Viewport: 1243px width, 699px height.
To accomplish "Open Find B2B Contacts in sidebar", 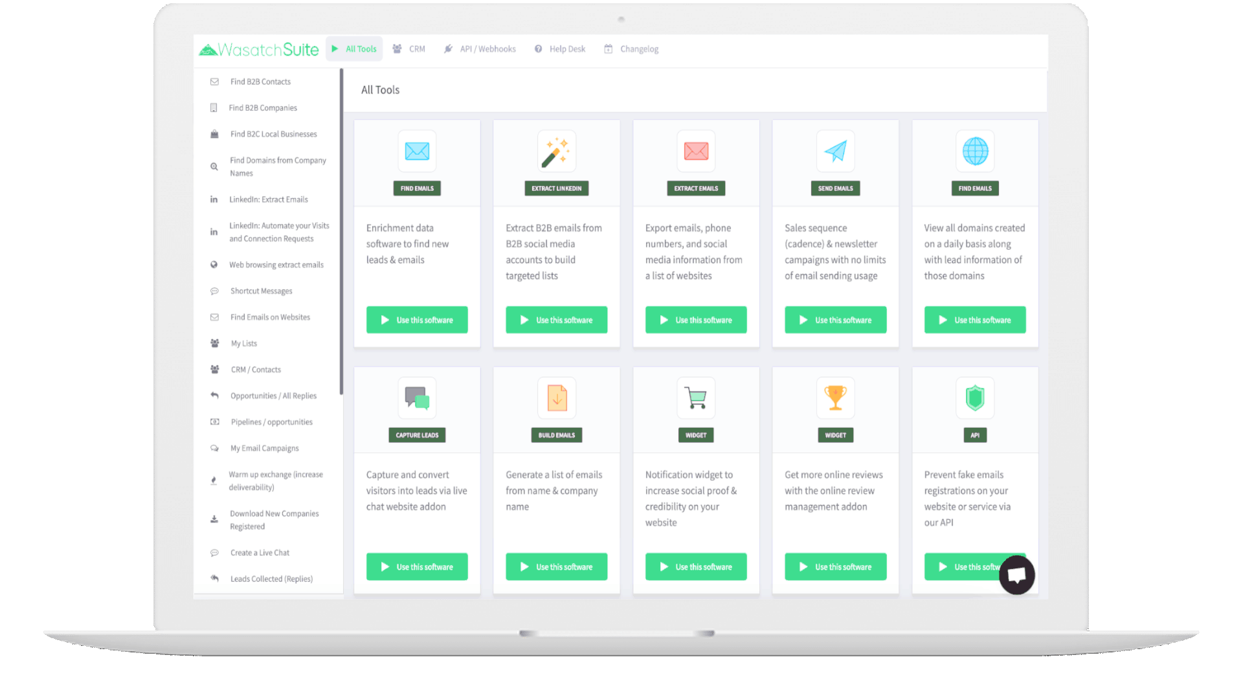I will coord(260,82).
